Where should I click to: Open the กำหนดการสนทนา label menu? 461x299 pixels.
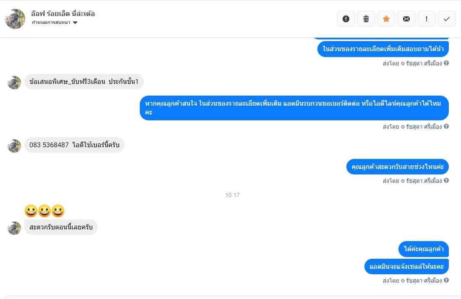(51, 23)
